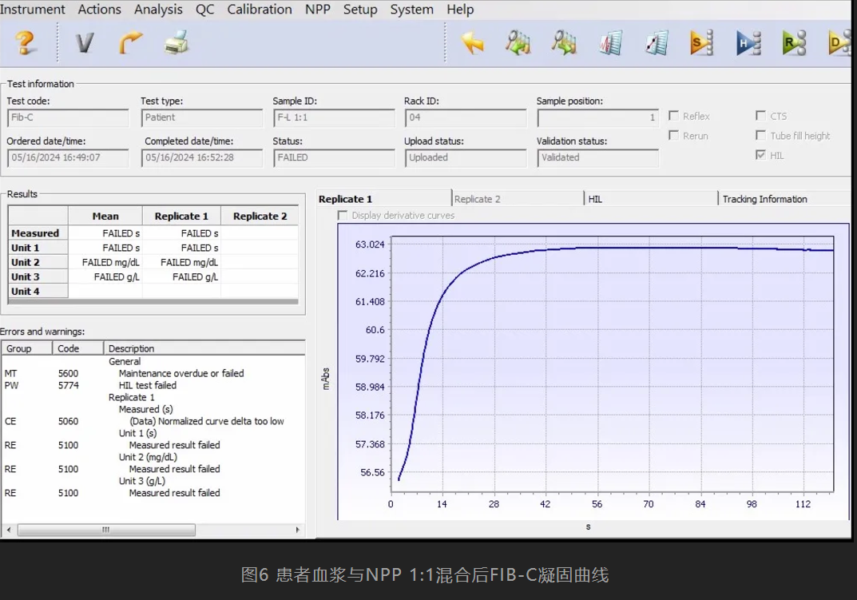Click the Completed date/time field
The width and height of the screenshot is (857, 600).
[202, 157]
